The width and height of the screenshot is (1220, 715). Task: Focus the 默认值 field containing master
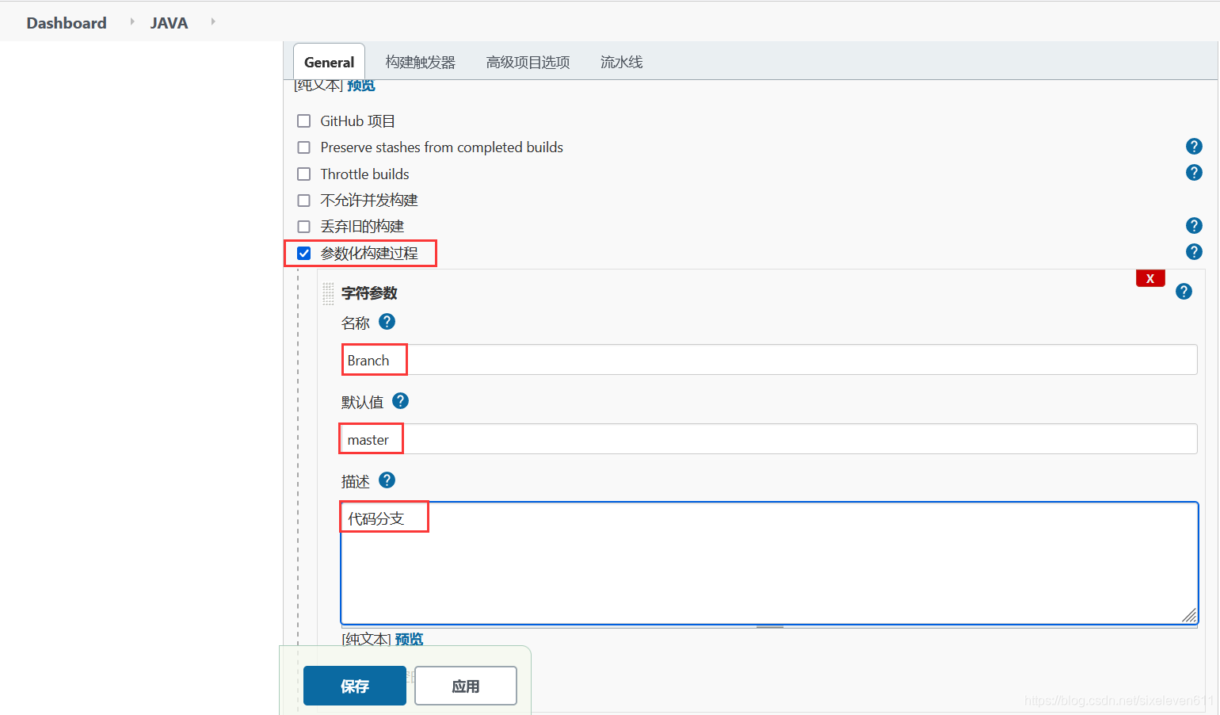[769, 439]
